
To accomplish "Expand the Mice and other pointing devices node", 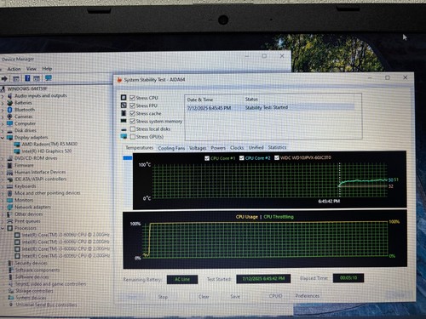I will pyautogui.click(x=3, y=193).
